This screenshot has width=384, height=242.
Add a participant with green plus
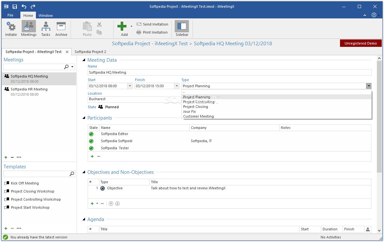(x=92, y=157)
